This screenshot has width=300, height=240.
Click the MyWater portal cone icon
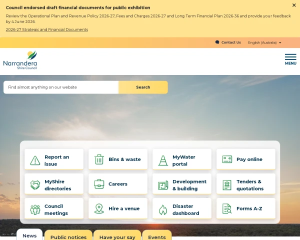point(163,160)
